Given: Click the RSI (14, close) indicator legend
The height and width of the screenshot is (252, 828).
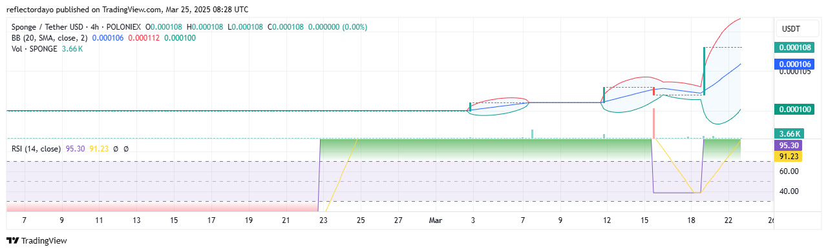Looking at the screenshot, I should (x=36, y=149).
